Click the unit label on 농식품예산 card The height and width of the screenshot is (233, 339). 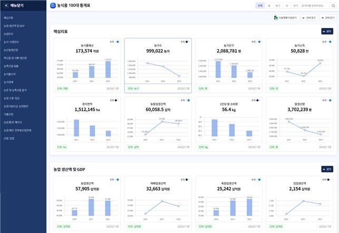pyautogui.click(x=62, y=88)
